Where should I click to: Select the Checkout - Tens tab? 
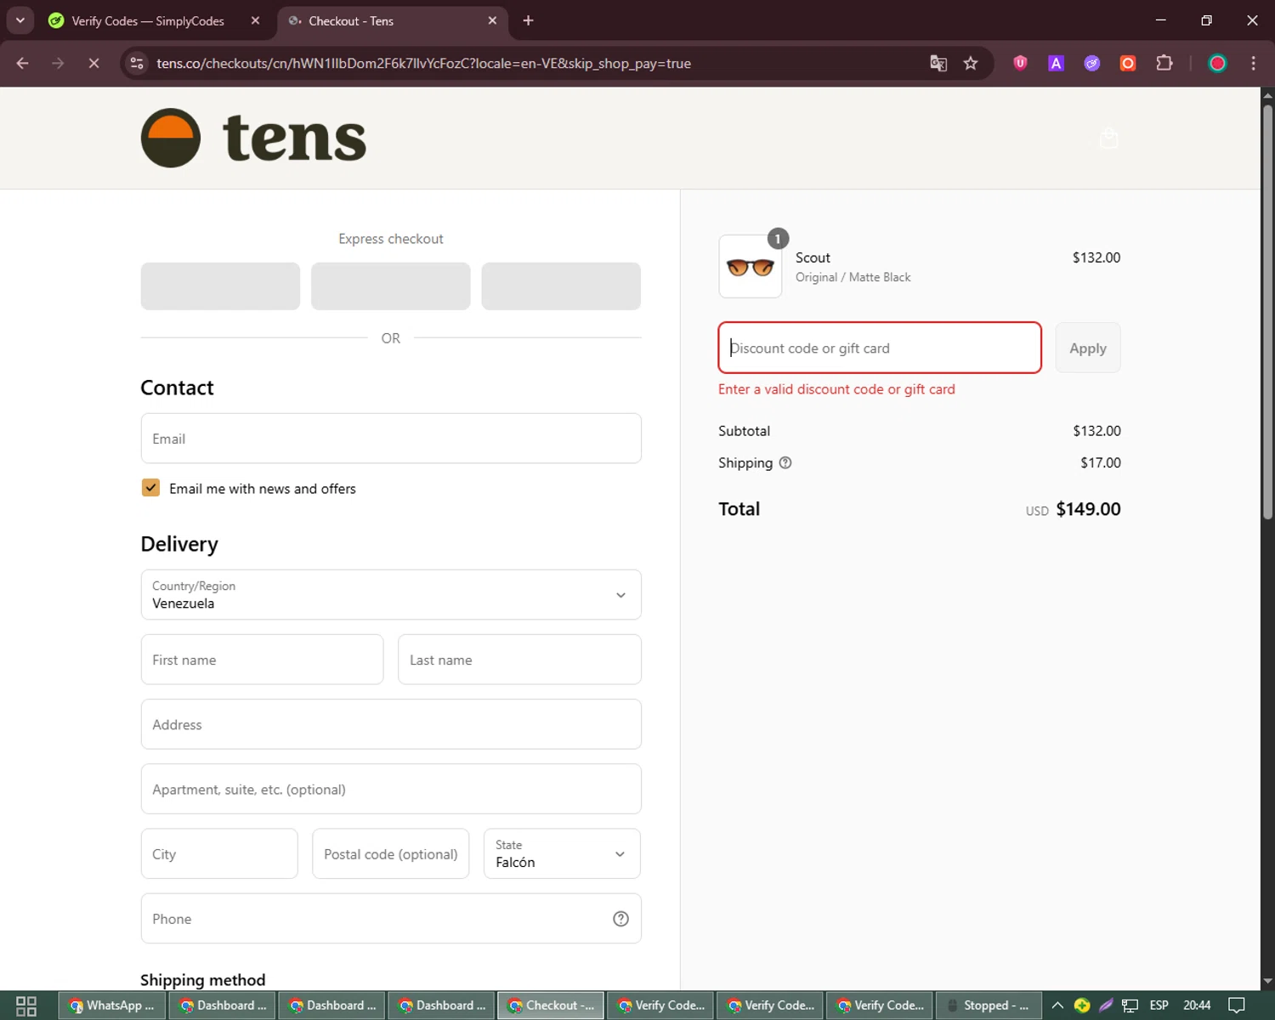tap(393, 20)
